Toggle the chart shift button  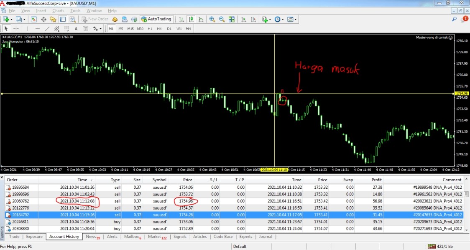[253, 19]
